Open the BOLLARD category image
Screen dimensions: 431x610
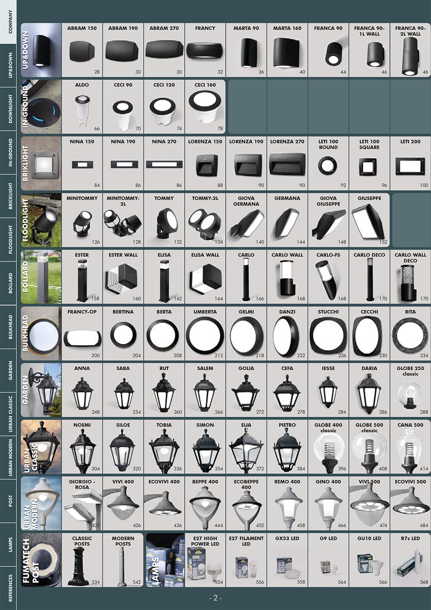coord(41,277)
